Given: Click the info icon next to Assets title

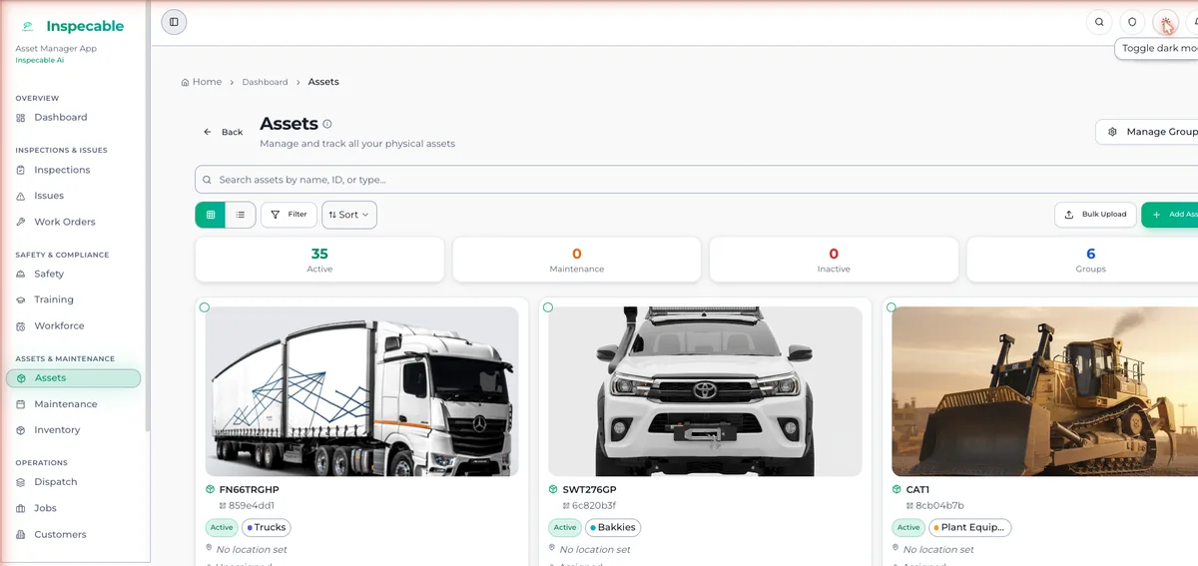Looking at the screenshot, I should pyautogui.click(x=327, y=125).
